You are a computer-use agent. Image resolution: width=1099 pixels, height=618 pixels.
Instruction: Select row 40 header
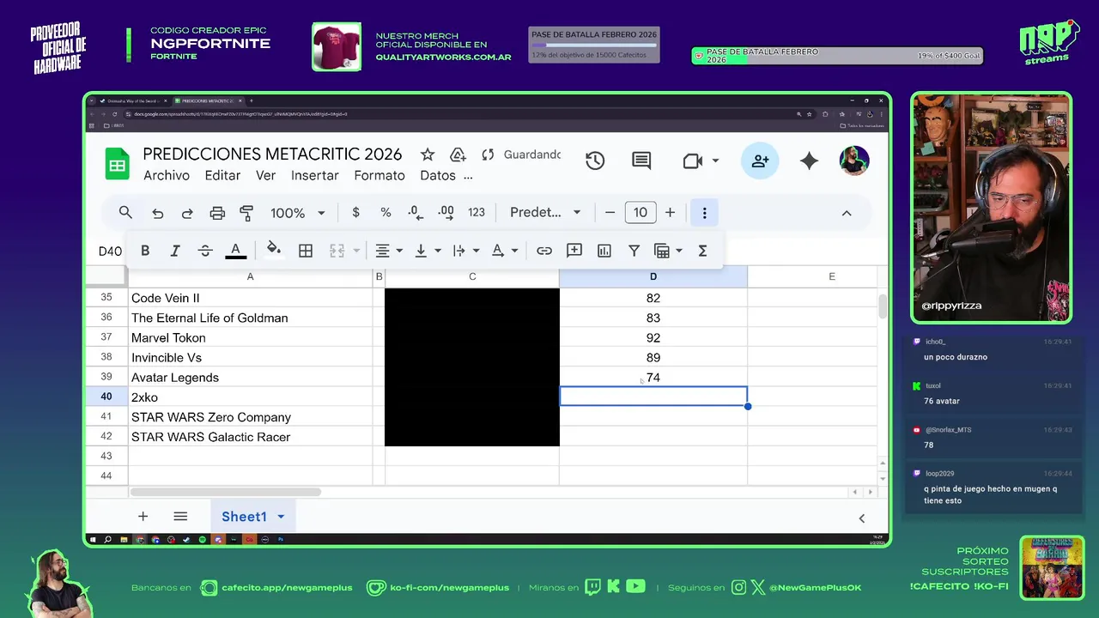tap(106, 397)
